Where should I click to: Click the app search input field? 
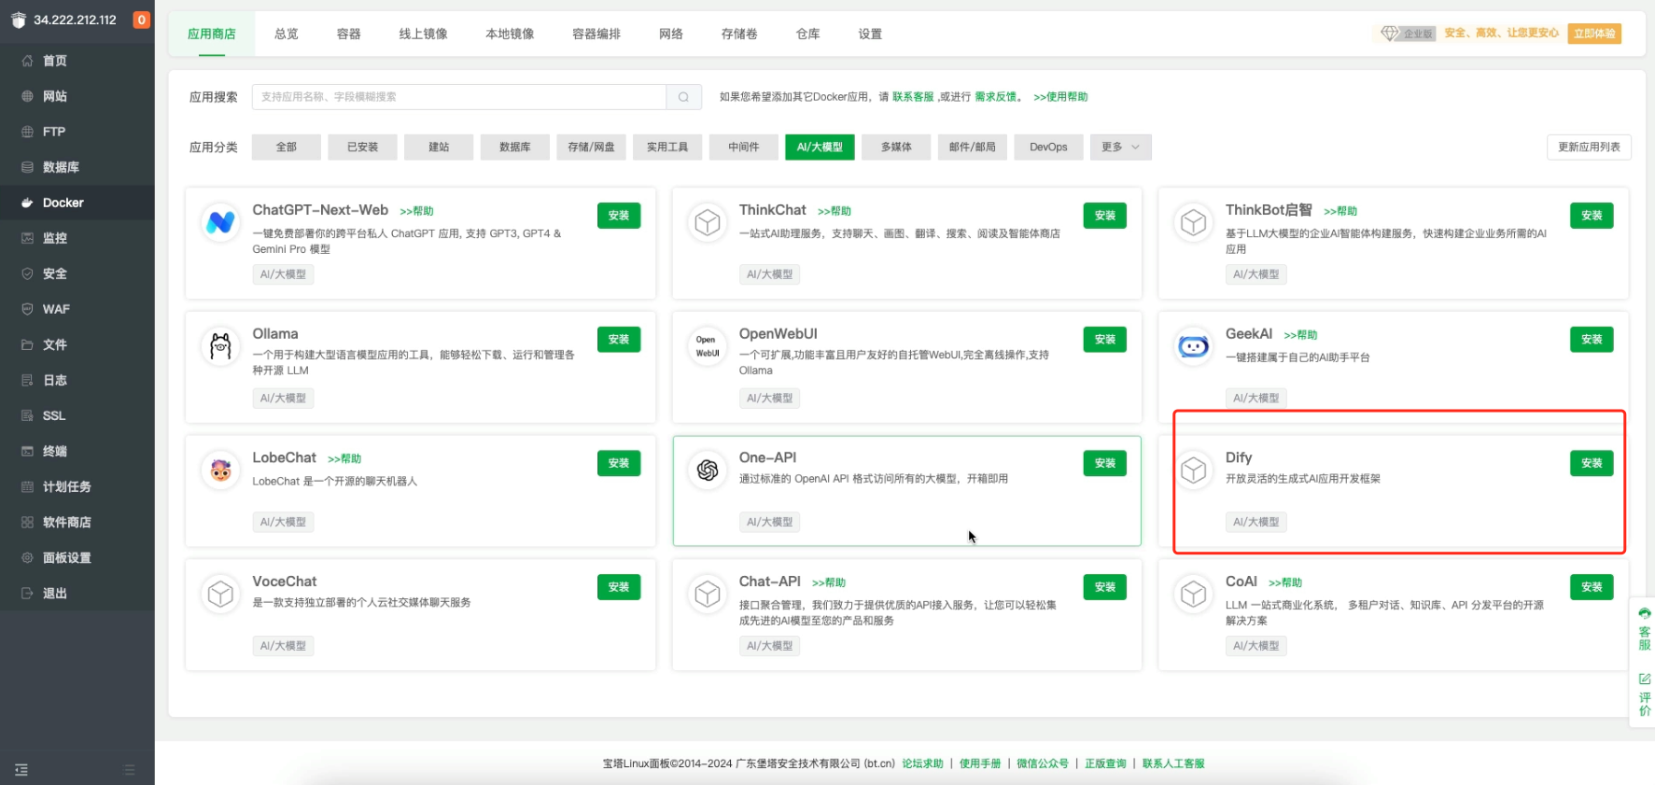coord(459,97)
